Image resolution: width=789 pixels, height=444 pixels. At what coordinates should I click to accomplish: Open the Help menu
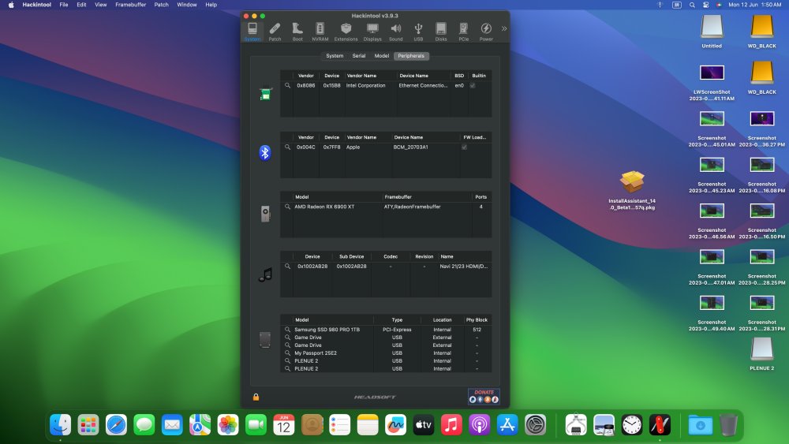211,5
